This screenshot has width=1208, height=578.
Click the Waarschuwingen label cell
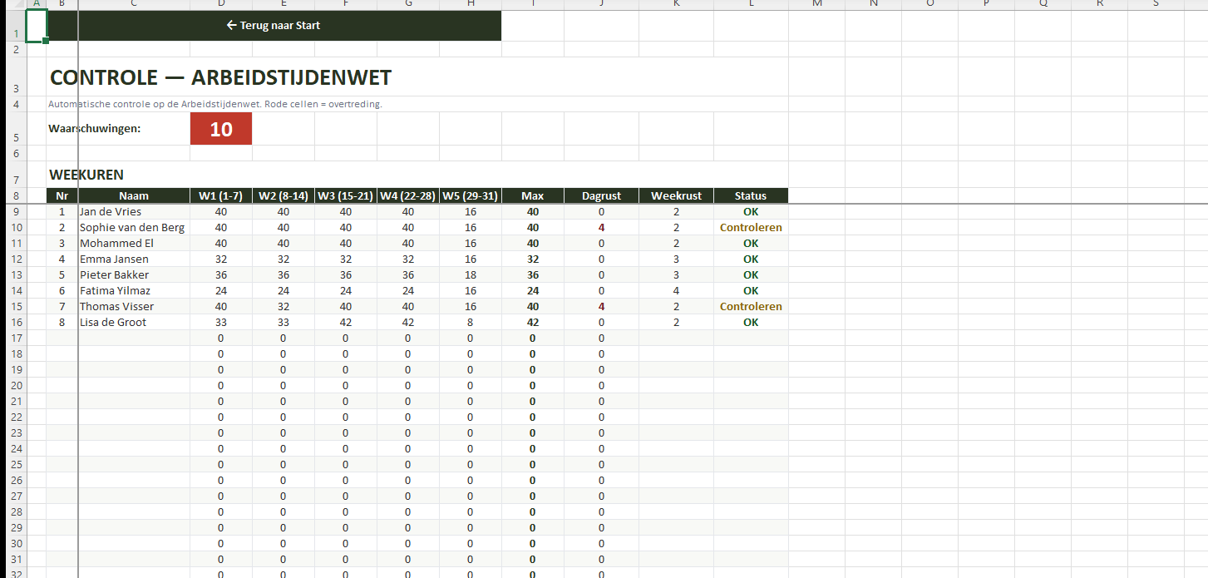tap(95, 129)
